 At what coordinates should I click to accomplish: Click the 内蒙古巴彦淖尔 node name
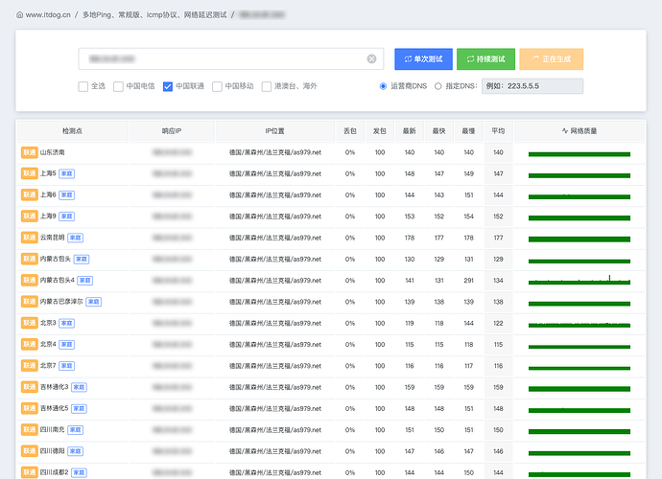coord(61,302)
